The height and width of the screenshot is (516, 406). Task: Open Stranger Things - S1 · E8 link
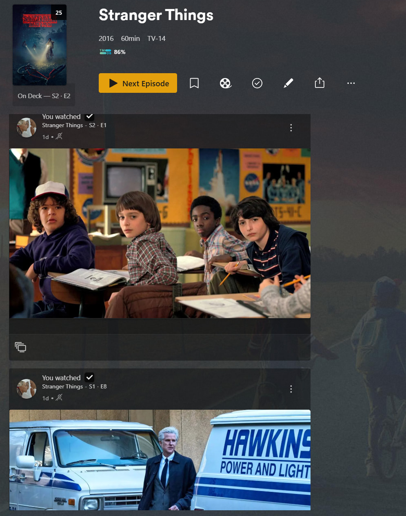point(74,386)
